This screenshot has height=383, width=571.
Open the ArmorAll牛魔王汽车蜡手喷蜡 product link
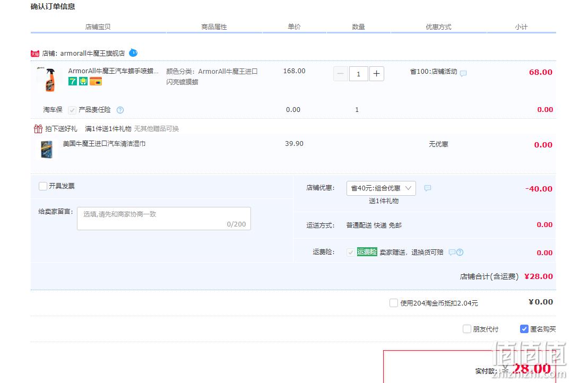pyautogui.click(x=113, y=71)
